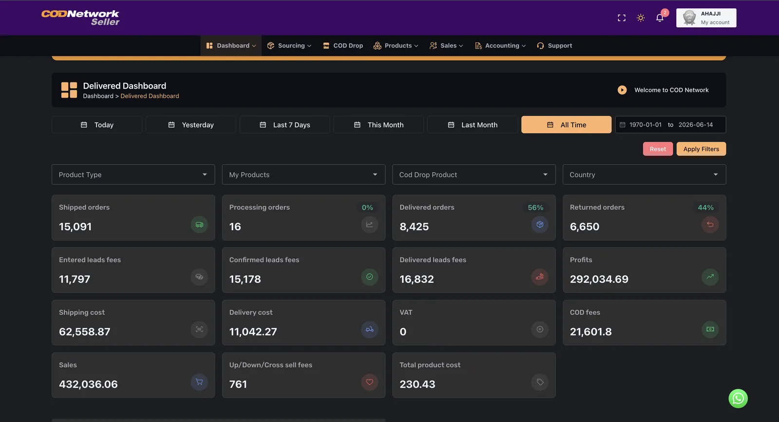
Task: Click the Delivered leads fees hand icon
Action: point(540,277)
